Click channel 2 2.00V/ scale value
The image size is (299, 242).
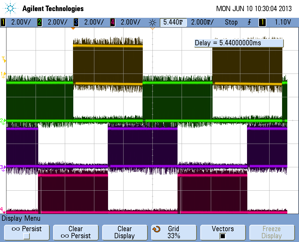click(58, 22)
